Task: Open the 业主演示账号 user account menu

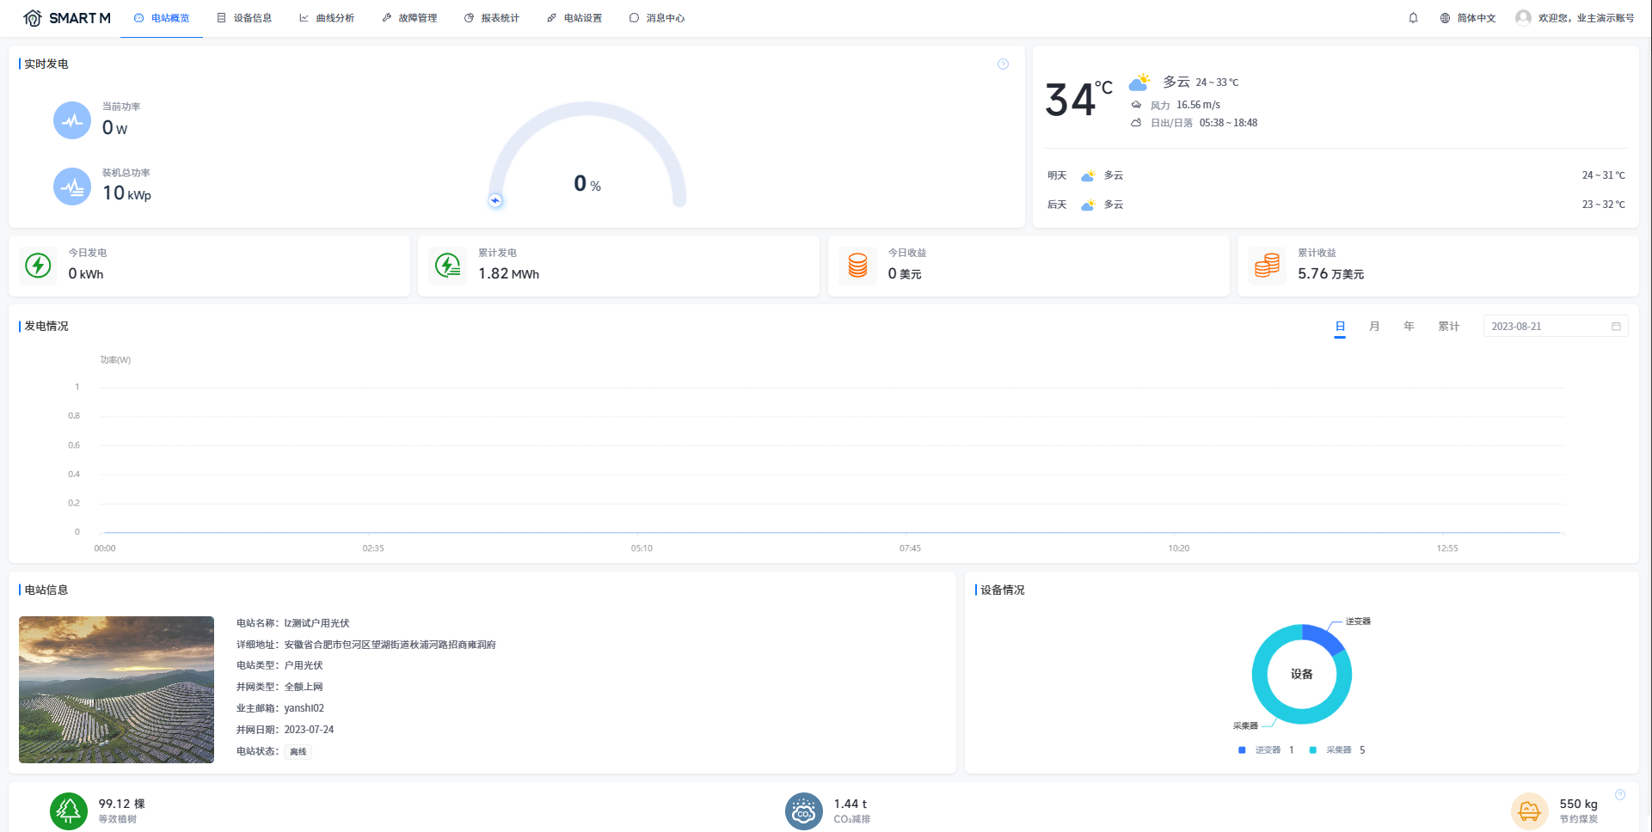Action: pyautogui.click(x=1575, y=18)
